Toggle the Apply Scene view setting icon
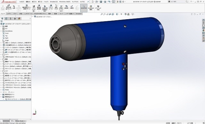This screenshot has width=205, height=124. [x=128, y=14]
